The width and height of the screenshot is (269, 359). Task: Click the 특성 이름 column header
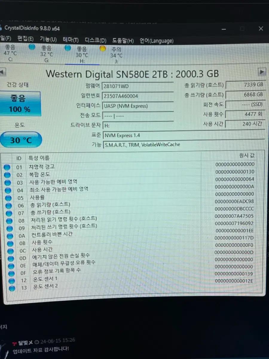[x=39, y=158]
